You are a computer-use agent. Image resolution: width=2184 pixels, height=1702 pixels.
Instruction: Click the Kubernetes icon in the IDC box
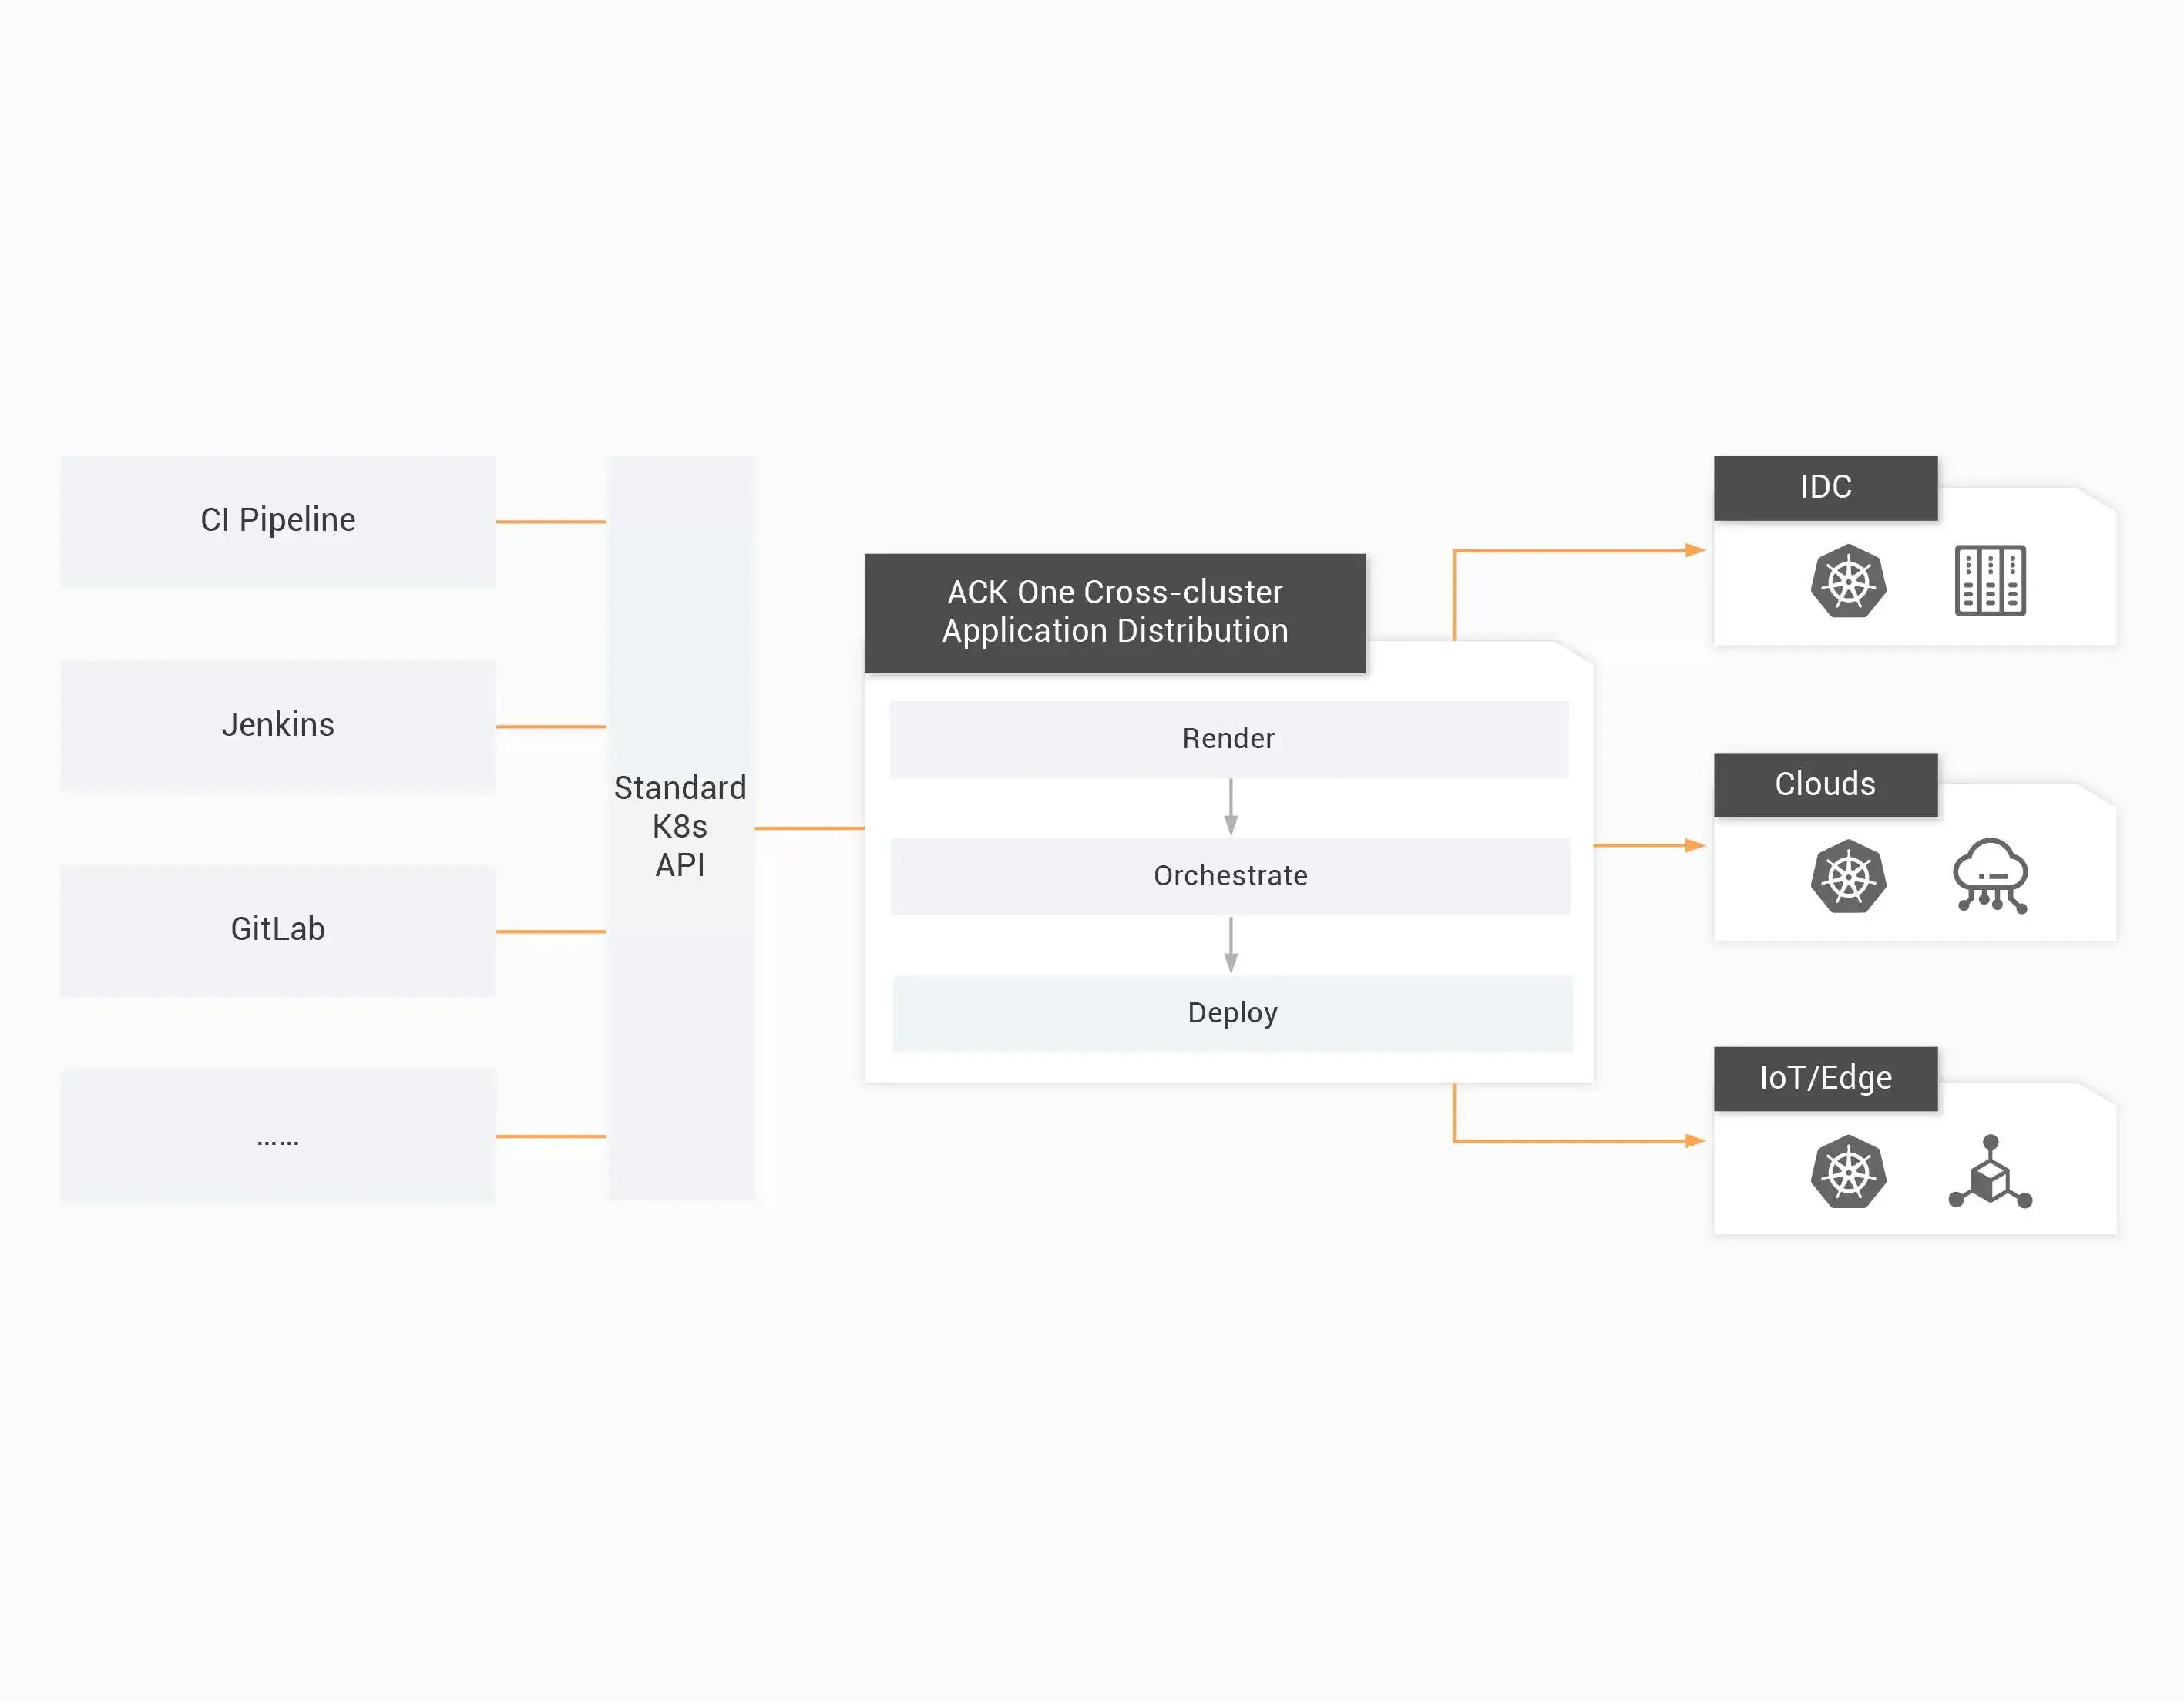[1848, 581]
